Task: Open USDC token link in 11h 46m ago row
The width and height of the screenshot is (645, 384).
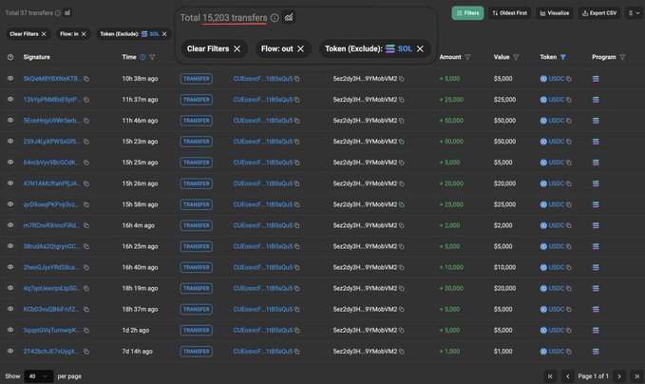Action: point(556,121)
